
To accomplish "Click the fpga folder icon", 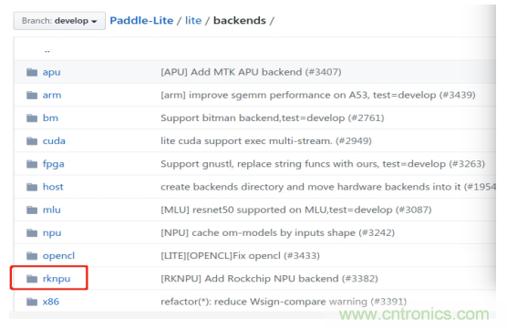I will coord(32,164).
